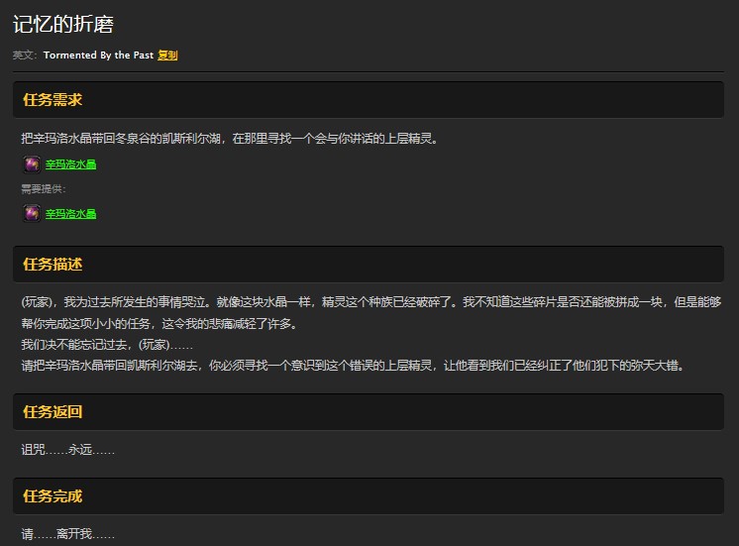Image resolution: width=739 pixels, height=546 pixels.
Task: Click the text 诅咒……永远……
Action: 67,450
